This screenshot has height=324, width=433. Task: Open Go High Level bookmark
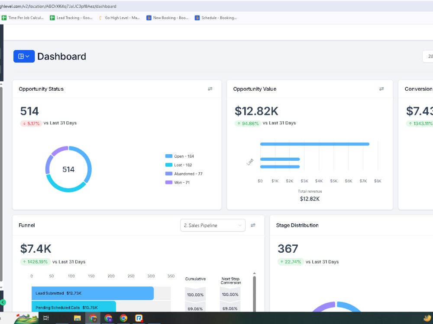120,18
